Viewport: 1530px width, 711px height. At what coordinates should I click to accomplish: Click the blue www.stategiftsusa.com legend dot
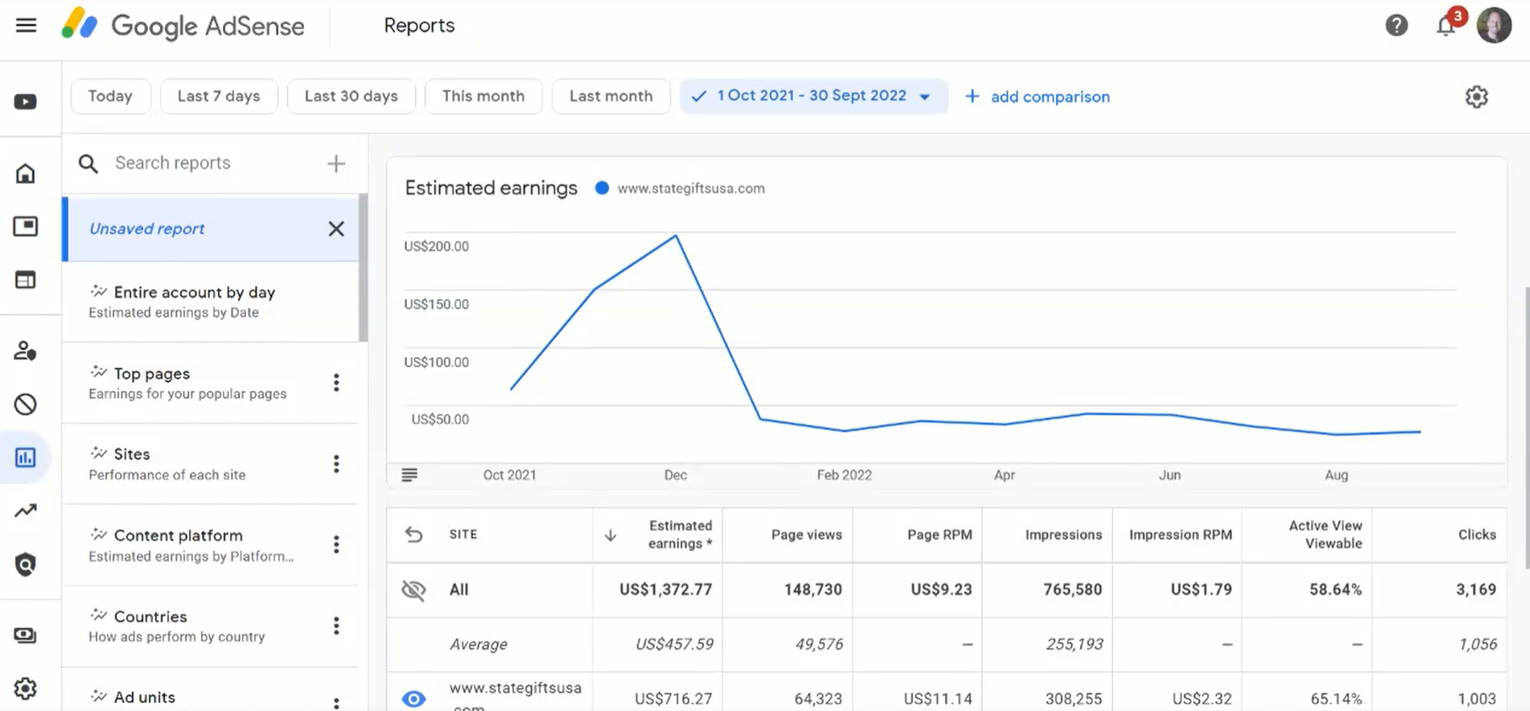coord(602,188)
